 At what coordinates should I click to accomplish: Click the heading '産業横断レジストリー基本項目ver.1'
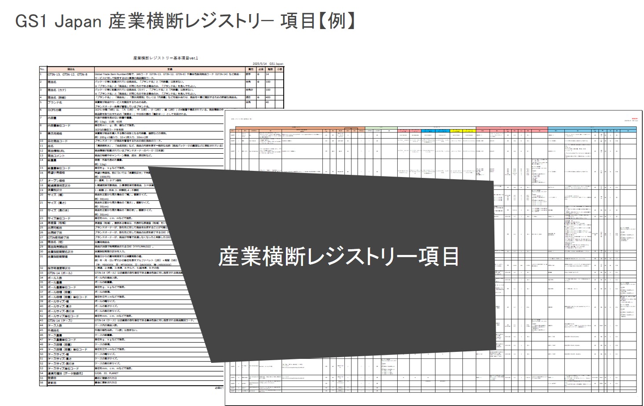[166, 58]
